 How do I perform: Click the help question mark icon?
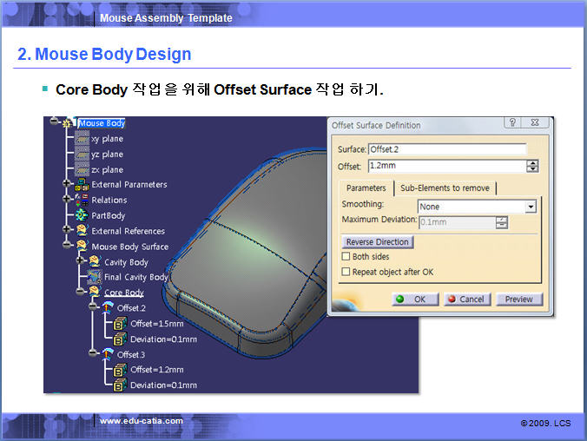click(513, 123)
